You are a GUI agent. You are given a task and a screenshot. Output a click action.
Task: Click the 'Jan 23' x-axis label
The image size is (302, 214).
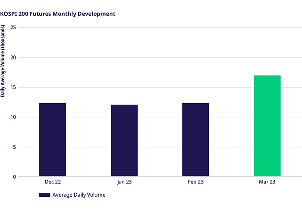pyautogui.click(x=124, y=183)
